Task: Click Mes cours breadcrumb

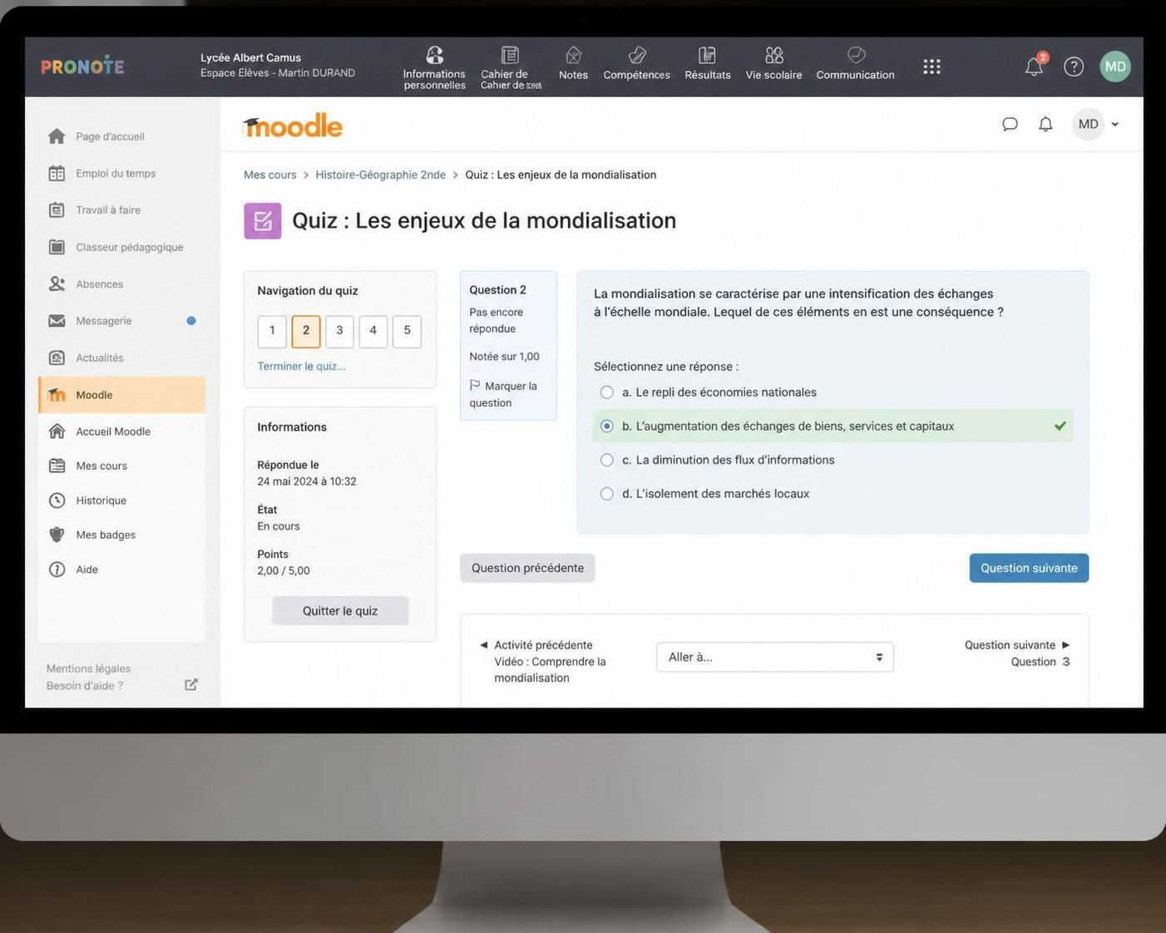Action: 269,175
